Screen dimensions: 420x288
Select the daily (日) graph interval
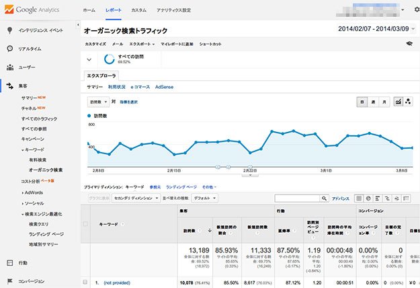(362, 102)
